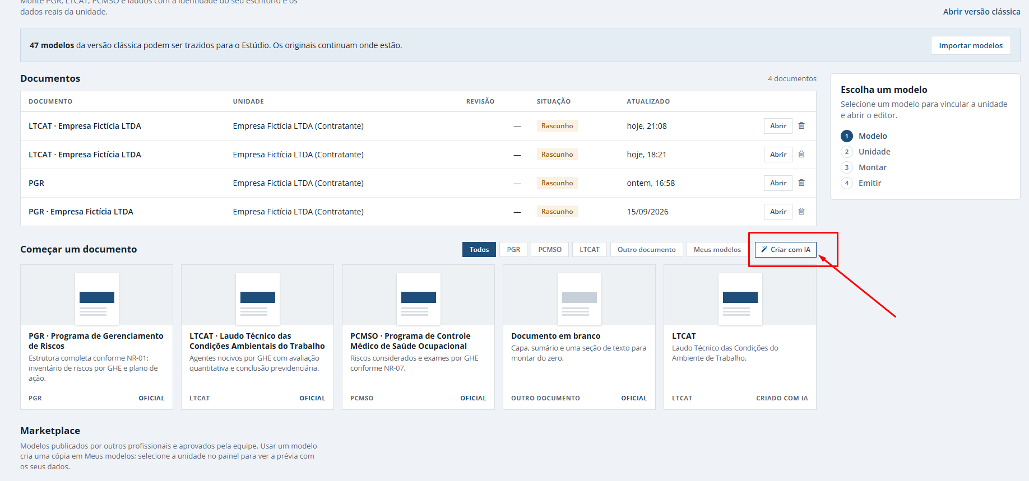Viewport: 1029px width, 481px height.
Task: Click the Importar modelos button
Action: (x=971, y=45)
